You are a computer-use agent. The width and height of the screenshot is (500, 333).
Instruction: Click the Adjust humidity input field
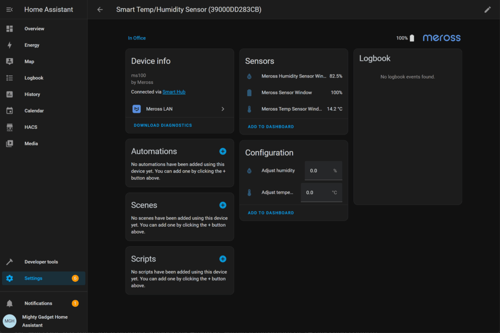coord(319,171)
